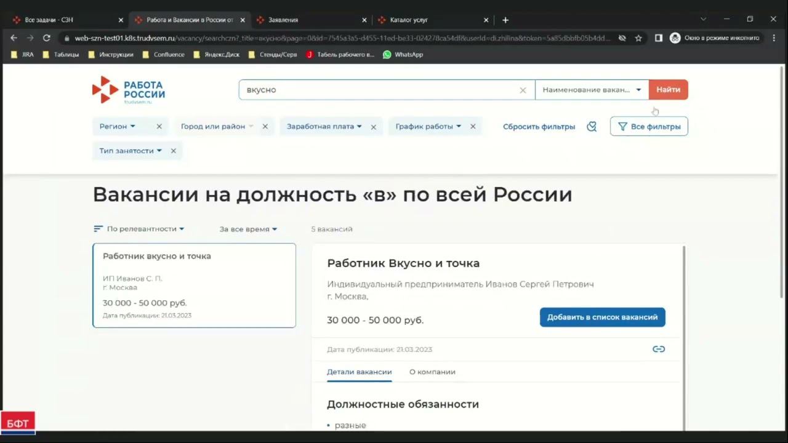Open tab search chevron in title bar
This screenshot has height=443, width=788.
coord(703,19)
